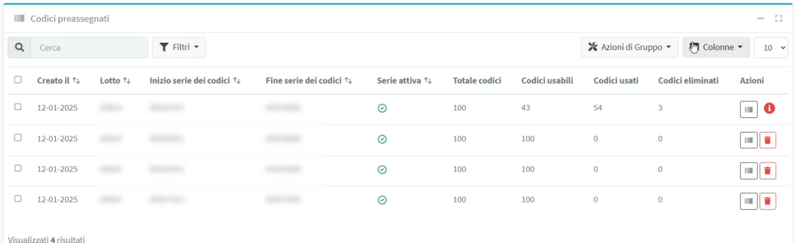Screen dimensions: 794x243
Task: Sort by Serie attiva column
Action: 404,80
